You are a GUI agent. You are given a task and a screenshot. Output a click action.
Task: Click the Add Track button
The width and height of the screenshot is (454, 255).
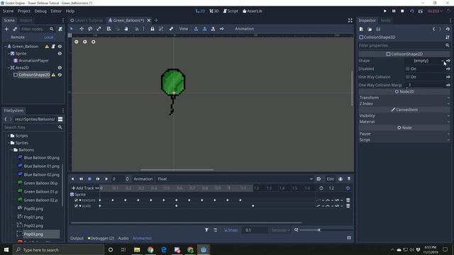pos(83,188)
